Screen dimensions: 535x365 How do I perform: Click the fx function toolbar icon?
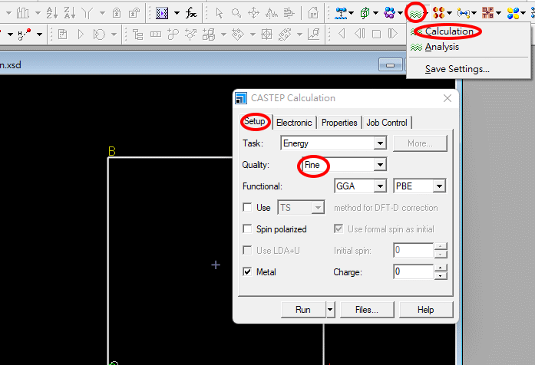pyautogui.click(x=191, y=13)
